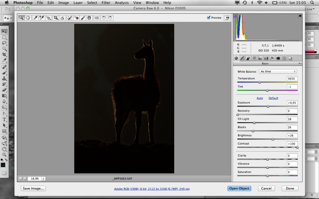Rotate image 90 degrees clockwise
The width and height of the screenshot is (319, 199).
(x=110, y=18)
